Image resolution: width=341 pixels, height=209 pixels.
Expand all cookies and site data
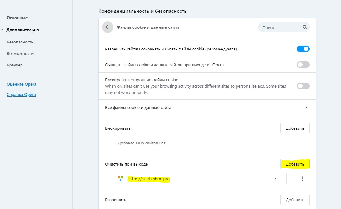(x=306, y=108)
